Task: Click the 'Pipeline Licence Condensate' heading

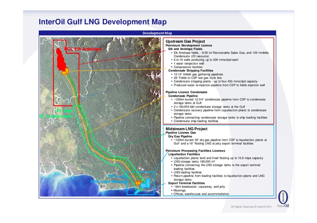Action: pyautogui.click(x=186, y=92)
